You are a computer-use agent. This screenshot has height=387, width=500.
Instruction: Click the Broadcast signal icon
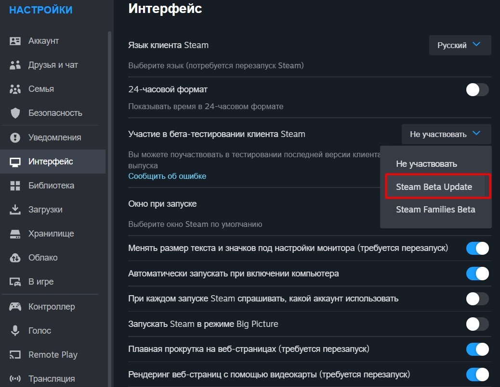pyautogui.click(x=15, y=379)
